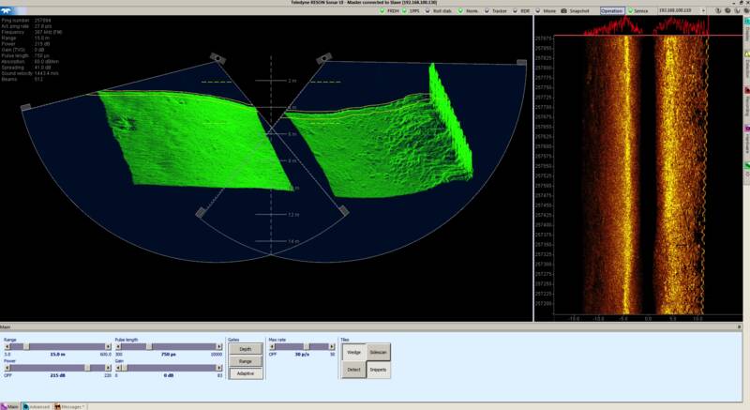
Task: Click the Advanced tab icon
Action: 26,406
